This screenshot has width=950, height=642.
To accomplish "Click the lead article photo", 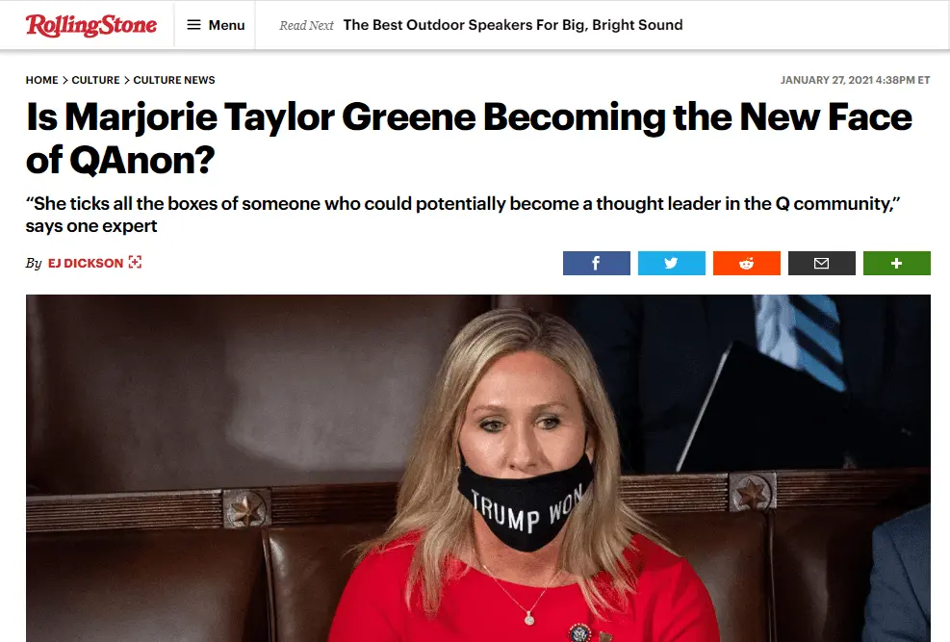I will [478, 468].
